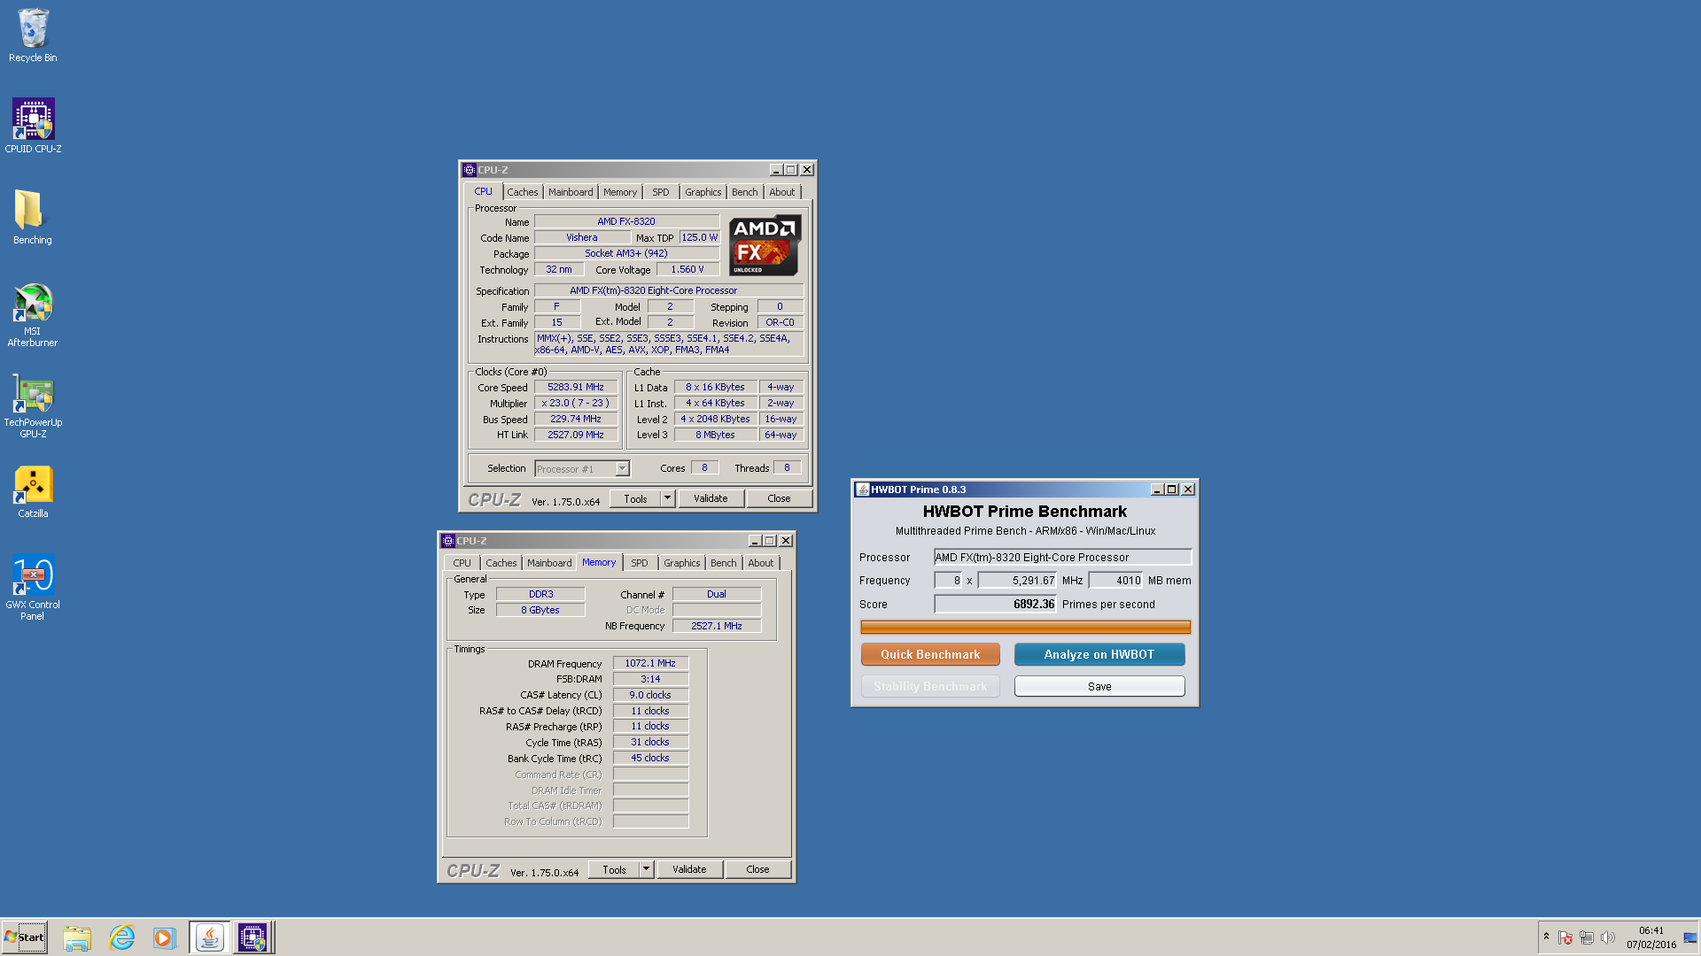Open Graphics tab in upper CPU-Z
The width and height of the screenshot is (1701, 956).
(703, 192)
